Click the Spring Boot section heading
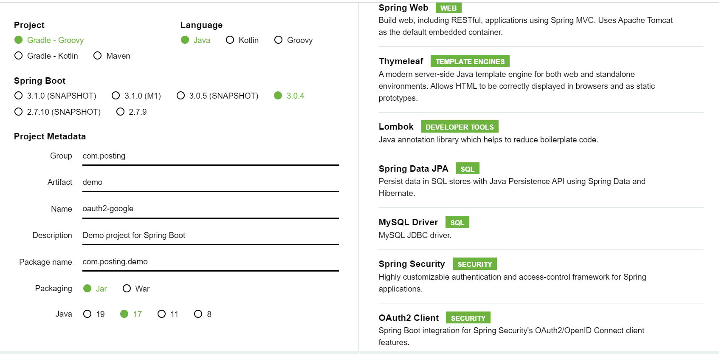The width and height of the screenshot is (719, 354). point(39,81)
